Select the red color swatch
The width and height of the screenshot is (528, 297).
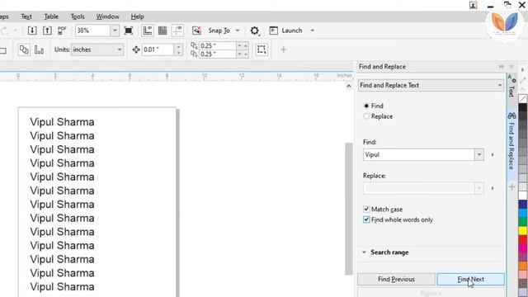coord(522,240)
